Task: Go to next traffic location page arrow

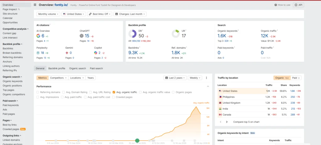Action: click(227, 122)
